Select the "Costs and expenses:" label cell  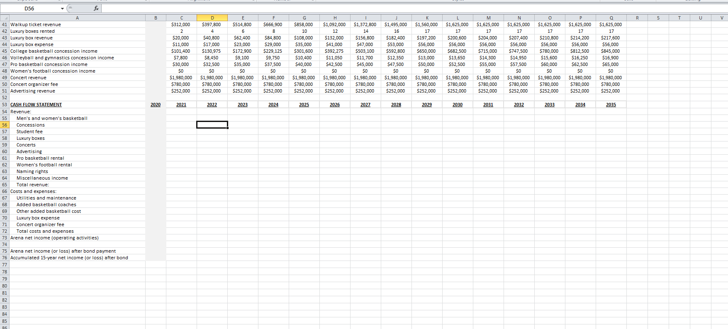[x=77, y=191]
